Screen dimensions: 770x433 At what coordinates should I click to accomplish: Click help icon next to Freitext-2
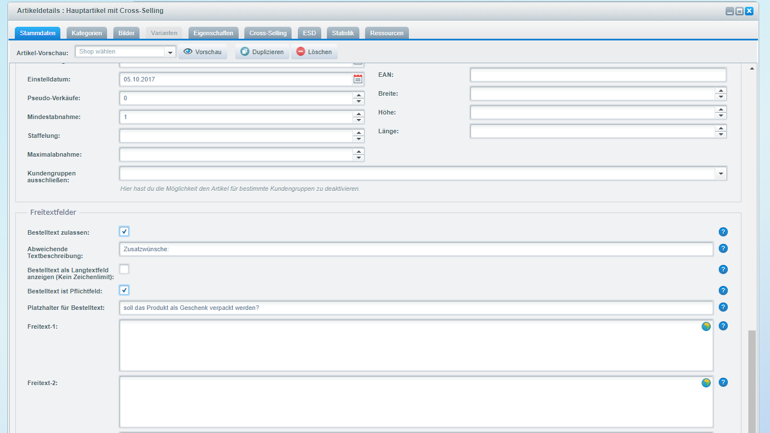pos(723,382)
